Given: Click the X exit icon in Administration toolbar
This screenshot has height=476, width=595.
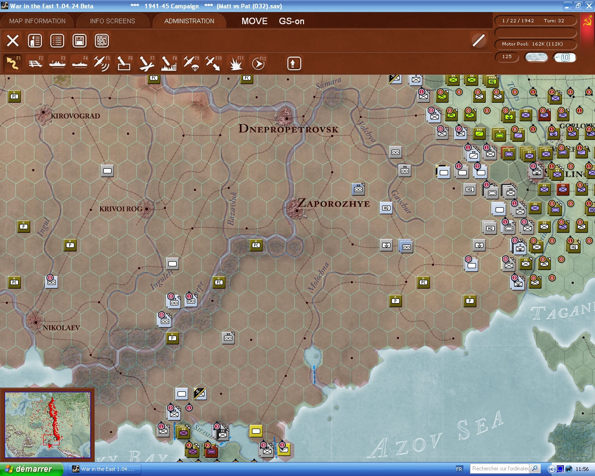Looking at the screenshot, I should click(13, 40).
